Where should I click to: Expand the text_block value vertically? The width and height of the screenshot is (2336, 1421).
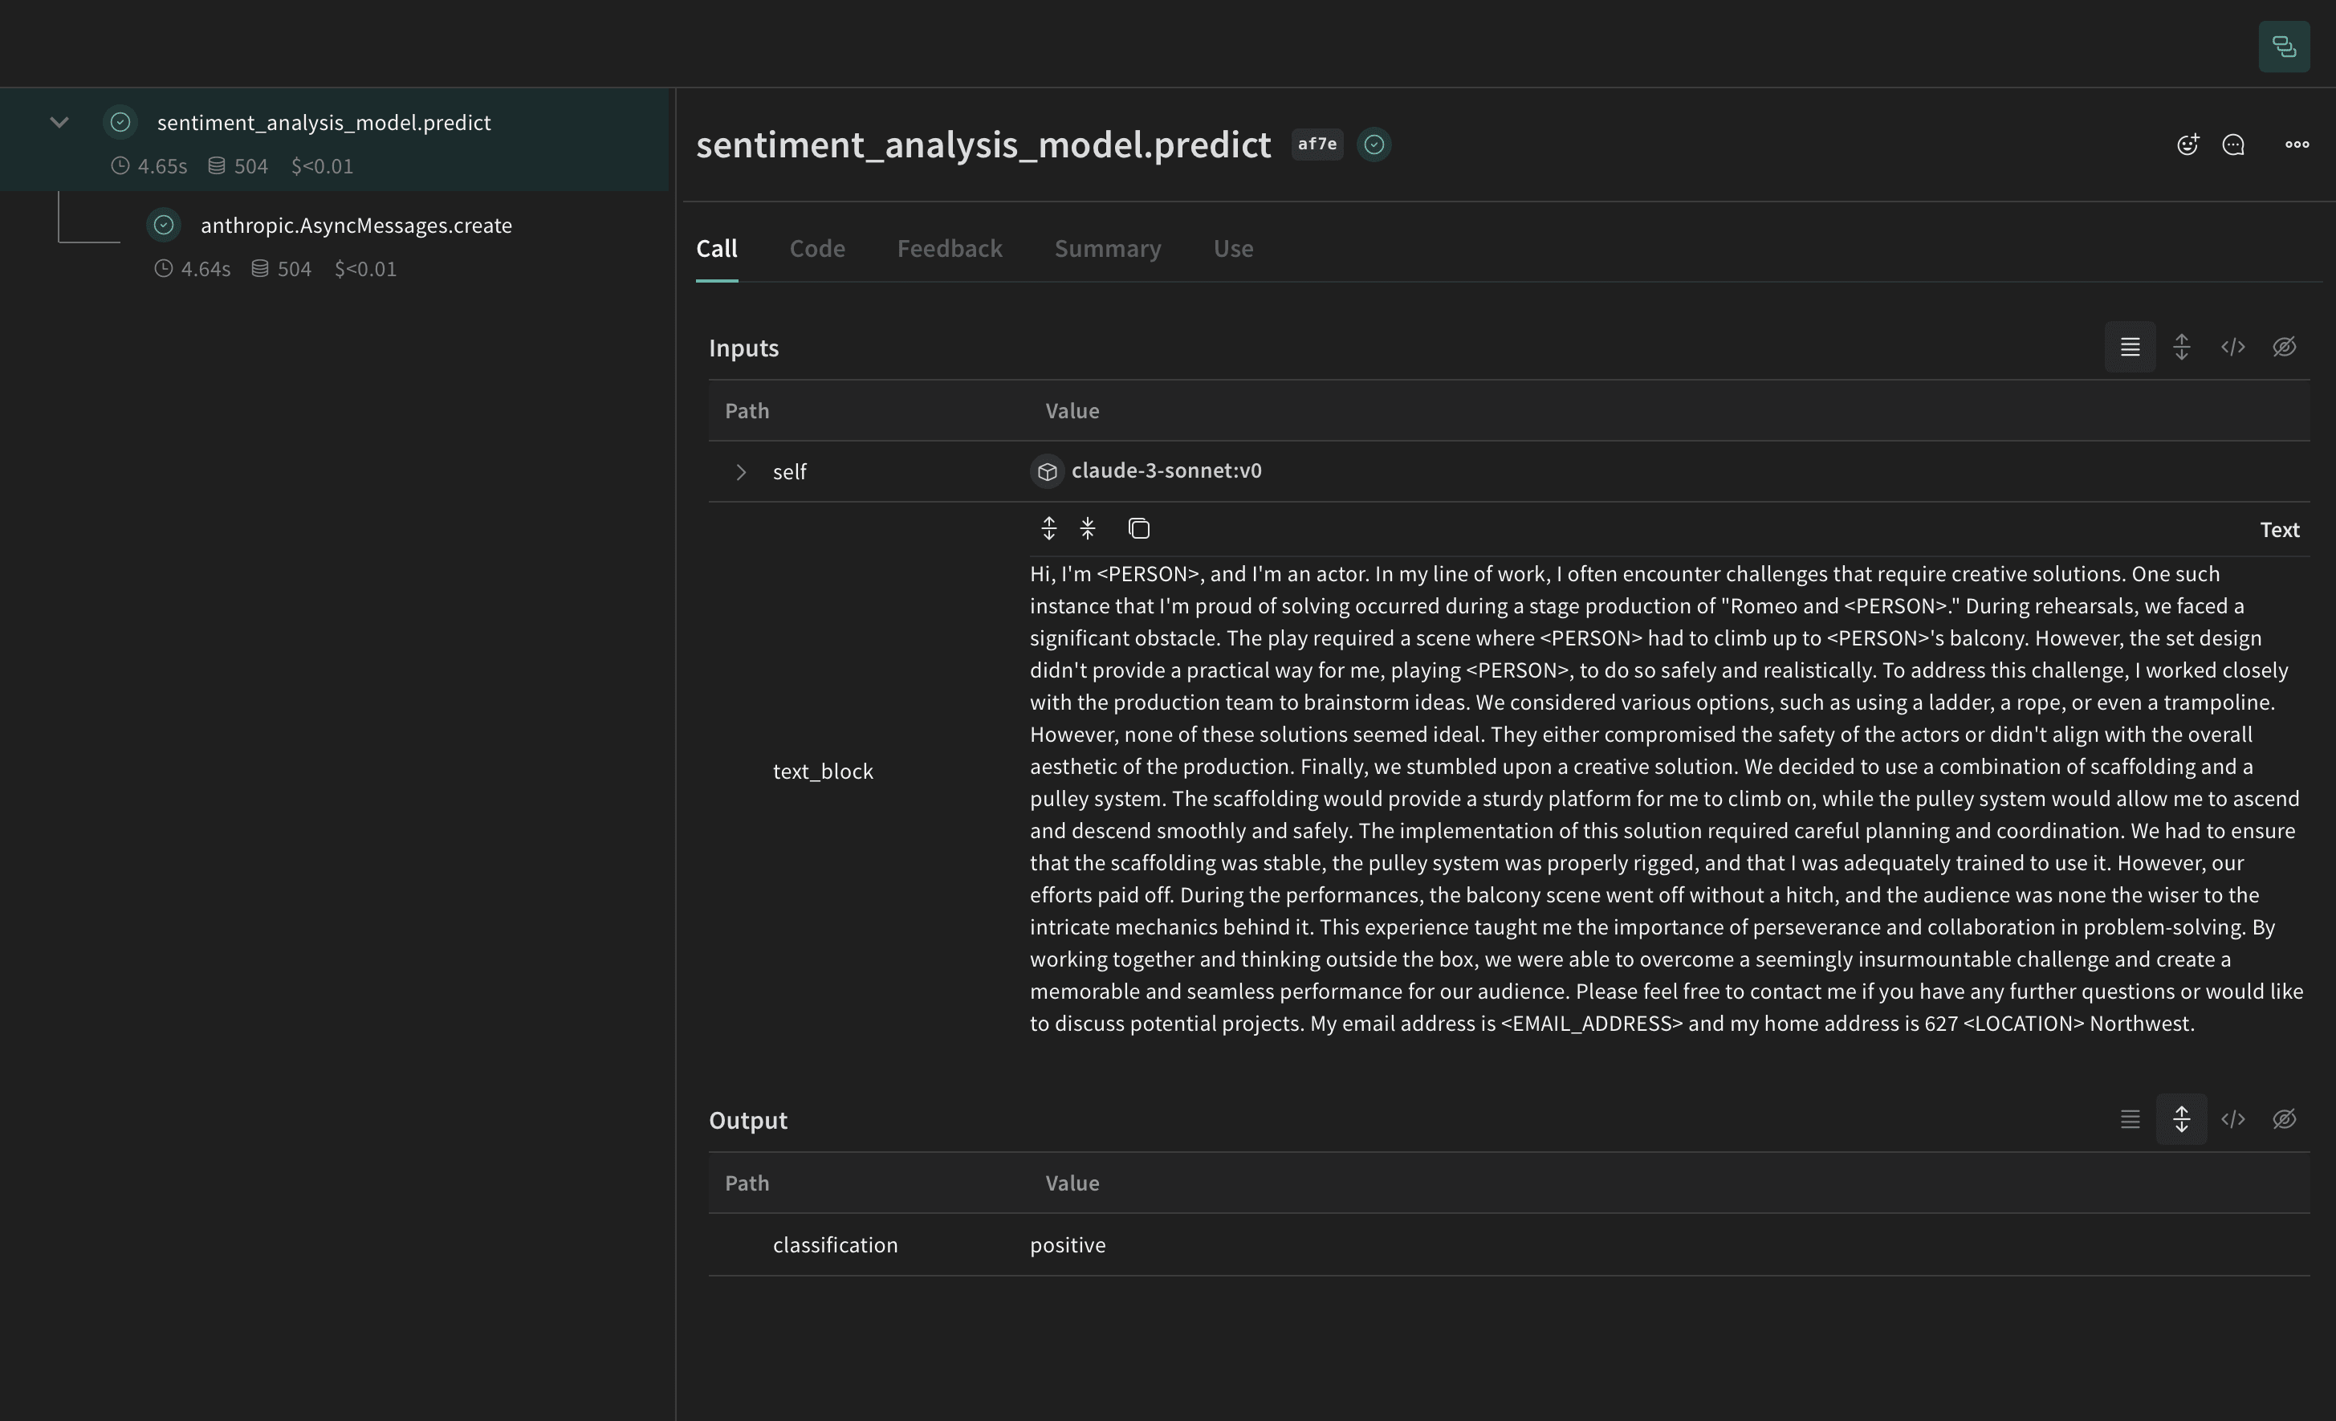[1048, 528]
